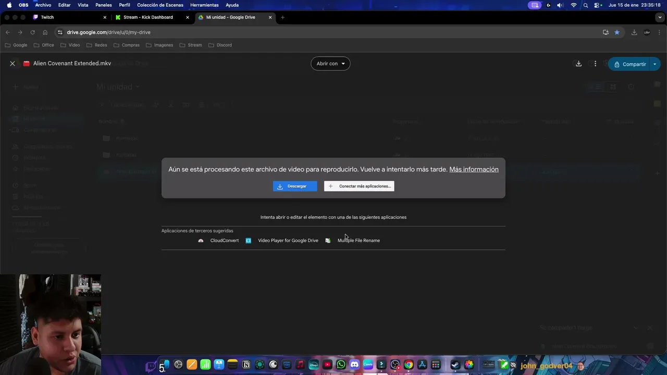
Task: Open the Colección de Escenas menu
Action: pos(160,5)
